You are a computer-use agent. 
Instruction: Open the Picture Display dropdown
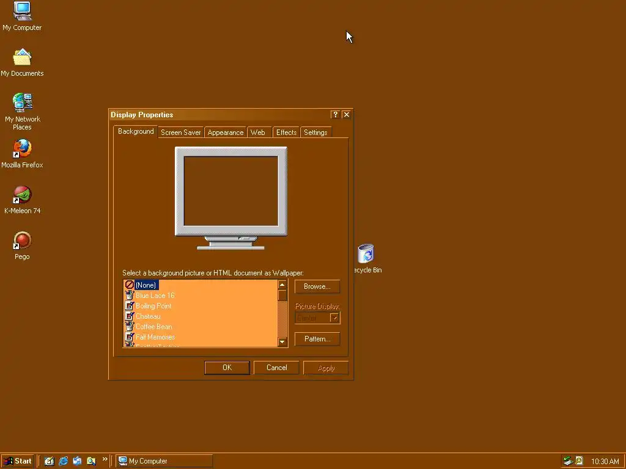pos(334,318)
